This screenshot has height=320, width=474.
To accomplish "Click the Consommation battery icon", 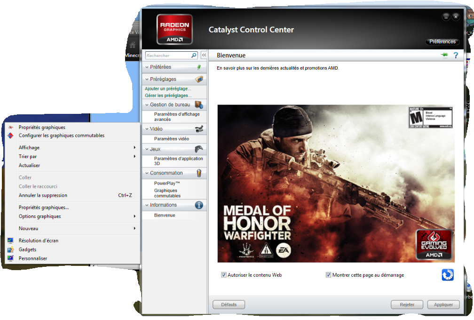I will [199, 173].
